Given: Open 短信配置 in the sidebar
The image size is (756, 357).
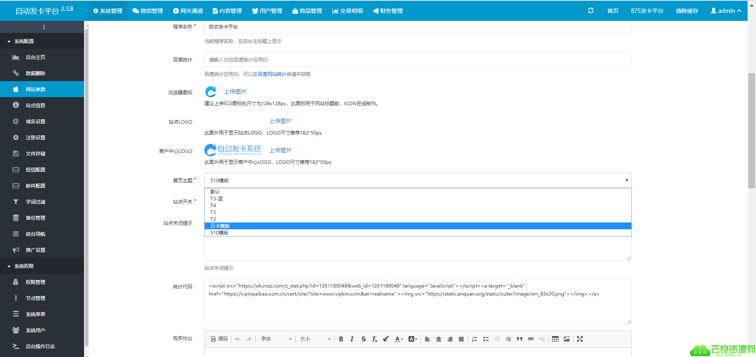Looking at the screenshot, I should tap(42, 169).
